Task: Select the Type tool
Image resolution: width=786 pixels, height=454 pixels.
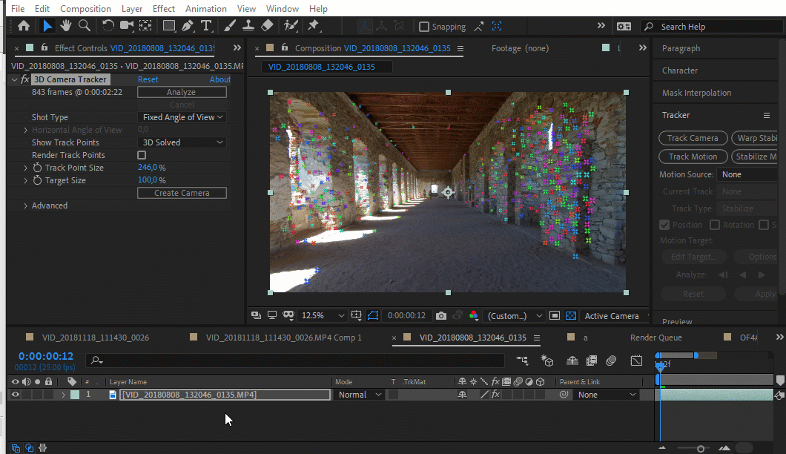Action: [x=206, y=26]
